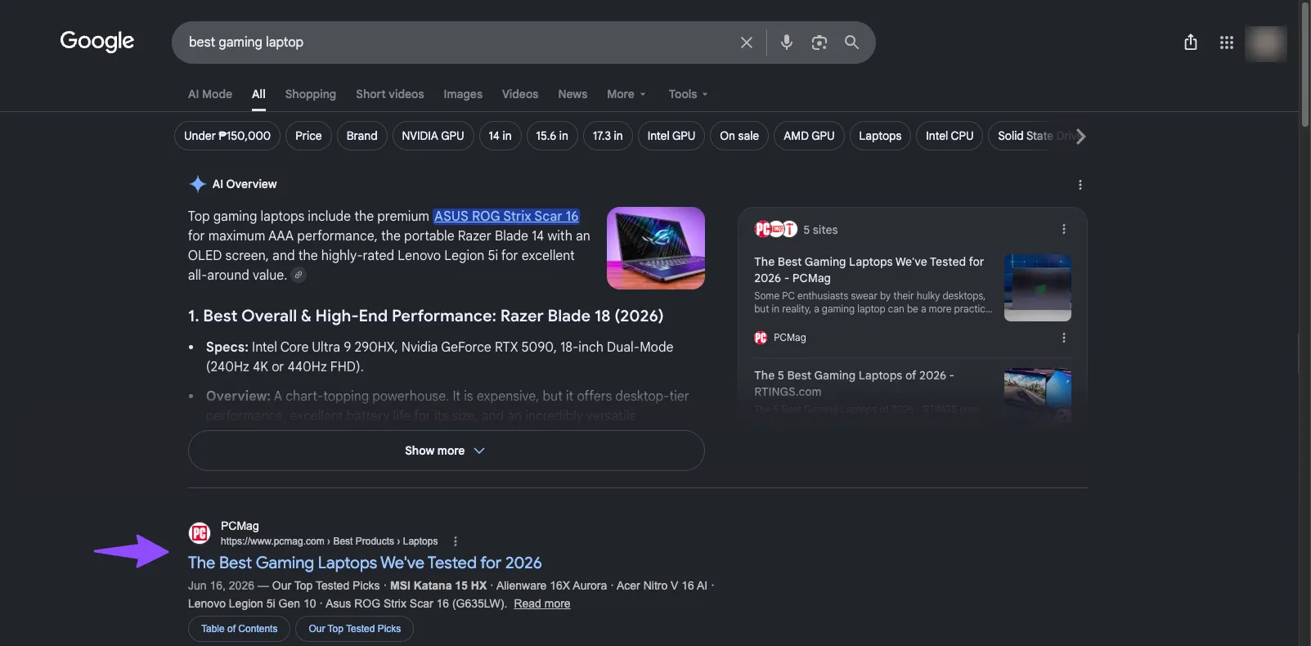Image resolution: width=1311 pixels, height=646 pixels.
Task: Click in the 'best gaming laptop' search field
Action: pos(458,43)
